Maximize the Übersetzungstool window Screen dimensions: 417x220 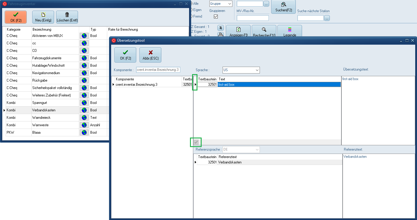coord(407,40)
